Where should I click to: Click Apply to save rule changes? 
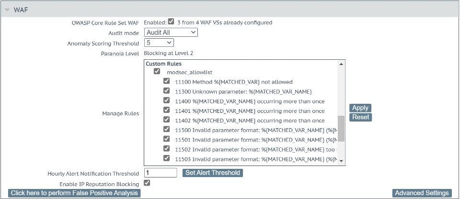click(360, 108)
